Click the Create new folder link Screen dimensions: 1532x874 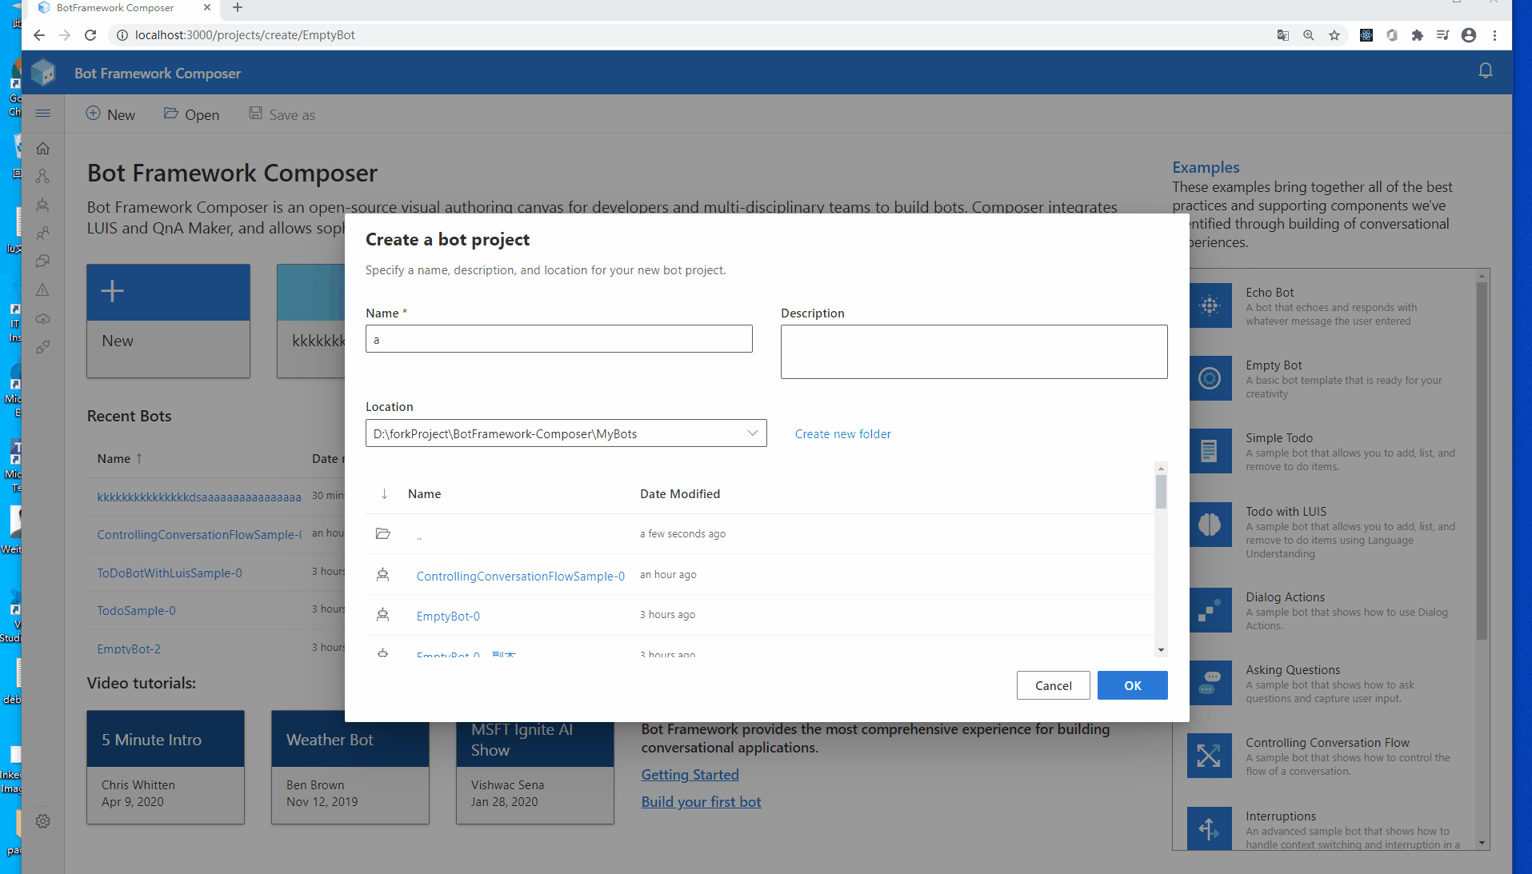[x=842, y=433]
